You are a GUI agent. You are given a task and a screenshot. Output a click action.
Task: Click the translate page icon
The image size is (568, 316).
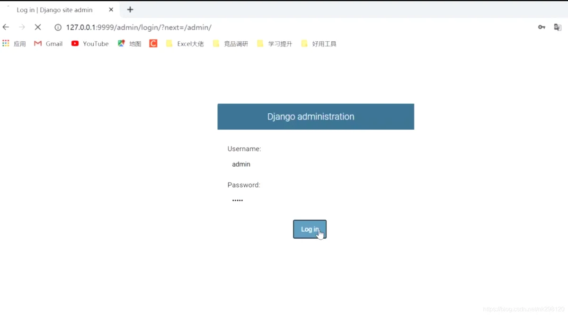[x=558, y=27]
